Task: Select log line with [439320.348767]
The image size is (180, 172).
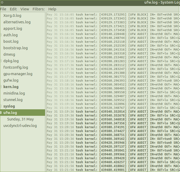Action: point(113,108)
